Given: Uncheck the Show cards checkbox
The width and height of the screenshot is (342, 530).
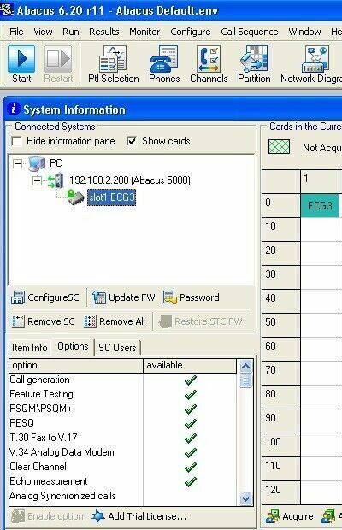Looking at the screenshot, I should pos(132,141).
